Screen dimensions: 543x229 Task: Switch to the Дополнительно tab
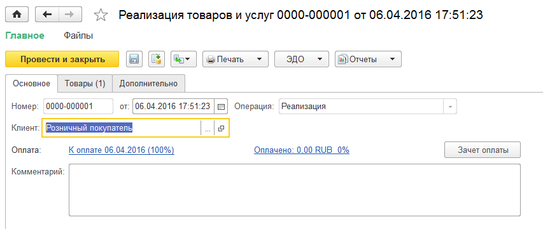tap(148, 84)
